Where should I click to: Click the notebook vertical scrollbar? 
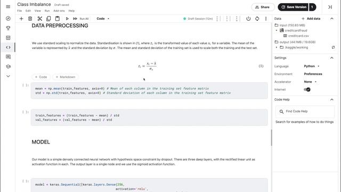[x=271, y=138]
